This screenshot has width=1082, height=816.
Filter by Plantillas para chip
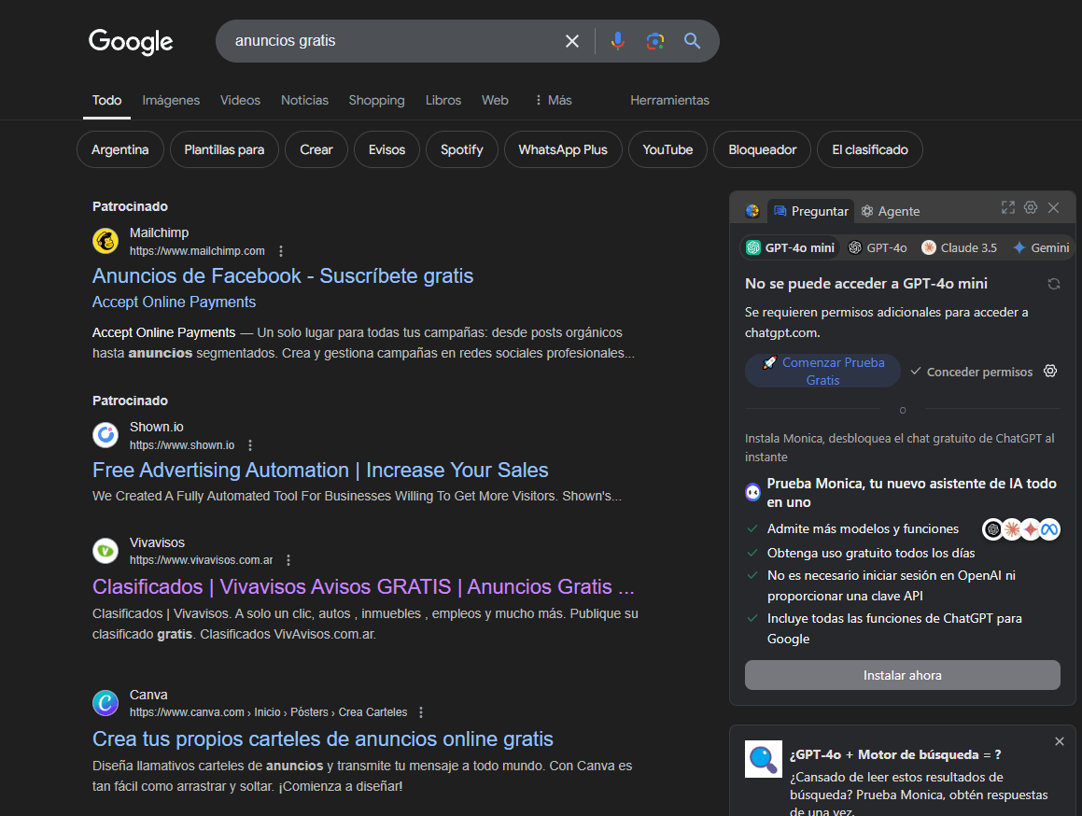click(224, 149)
